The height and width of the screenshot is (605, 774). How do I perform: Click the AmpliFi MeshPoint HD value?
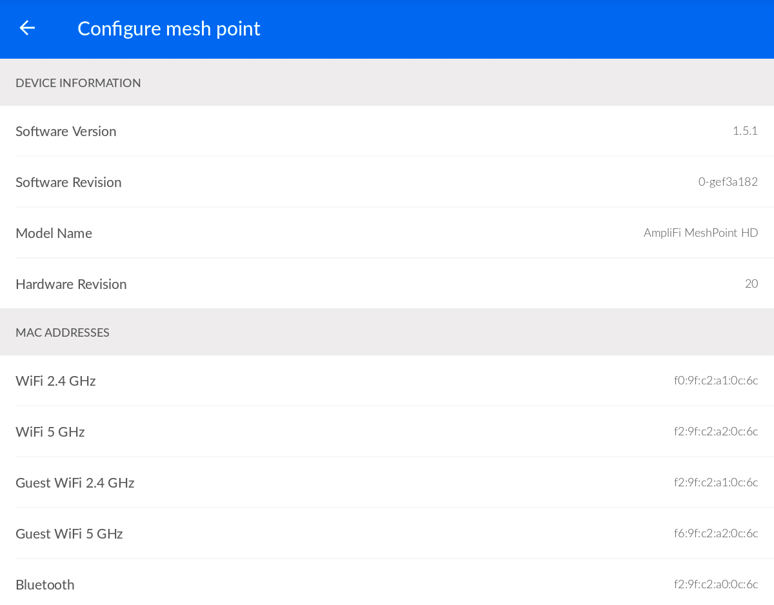700,233
